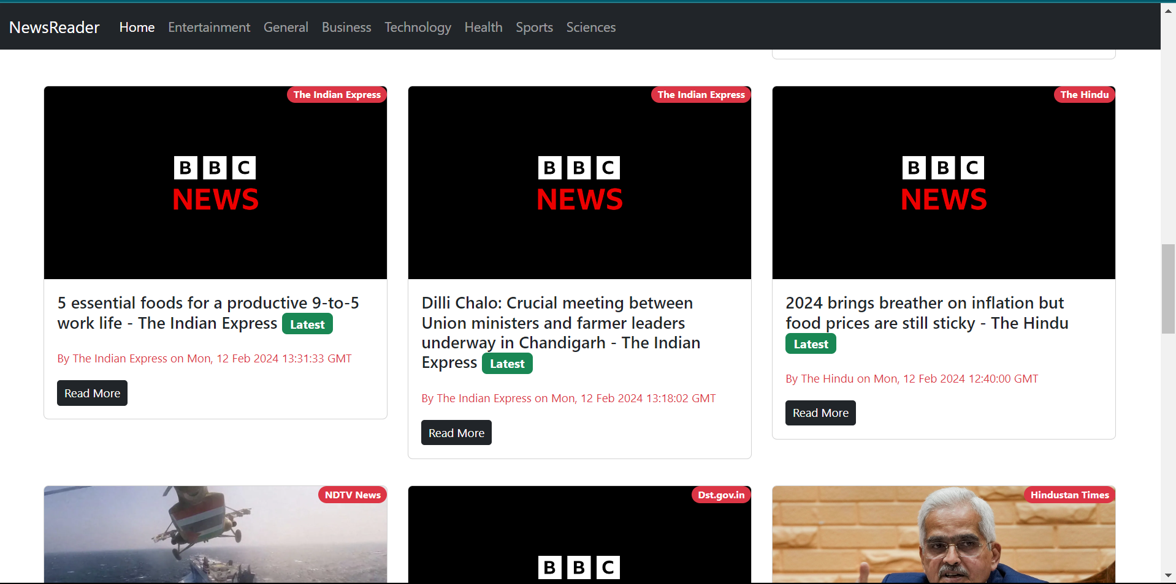Click the Hindustan Times source badge
Image resolution: width=1176 pixels, height=584 pixels.
1069,495
